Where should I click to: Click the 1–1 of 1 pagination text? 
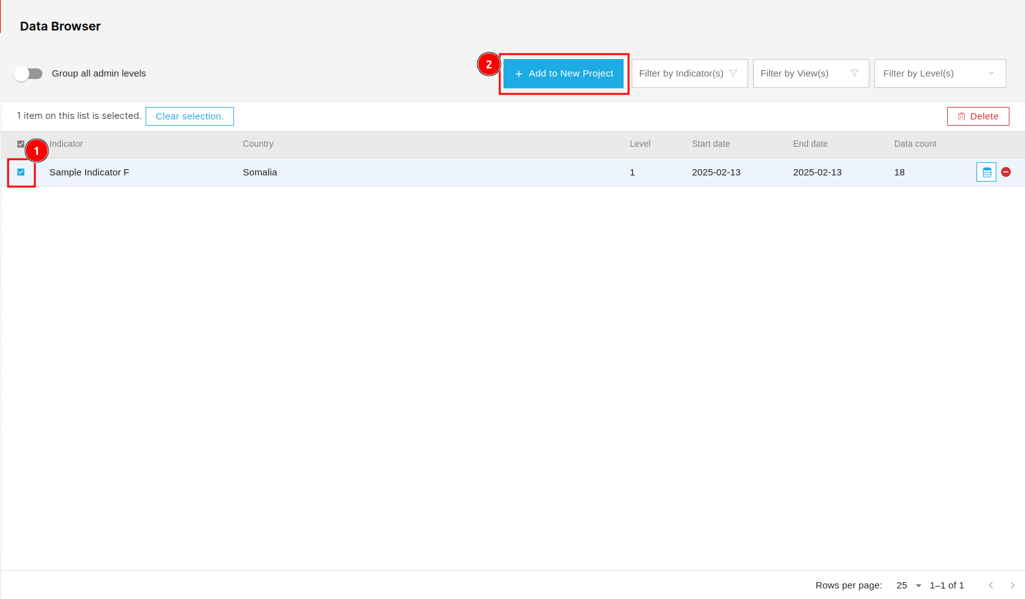(947, 585)
